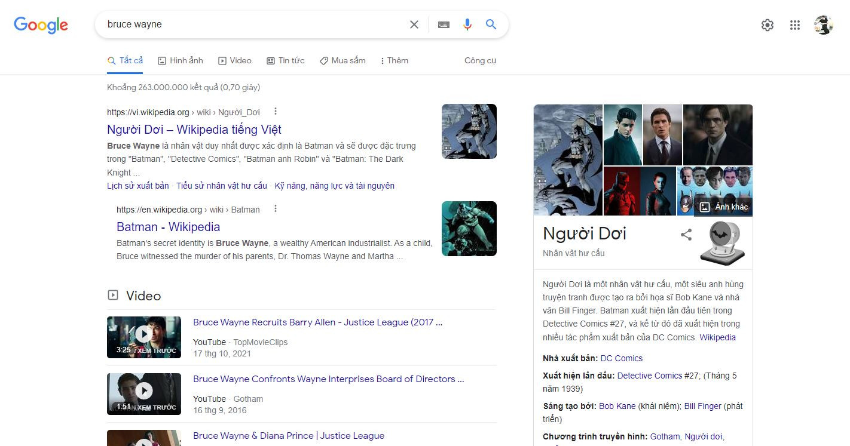The height and width of the screenshot is (446, 850).
Task: Click the magnifier search button
Action: [491, 24]
